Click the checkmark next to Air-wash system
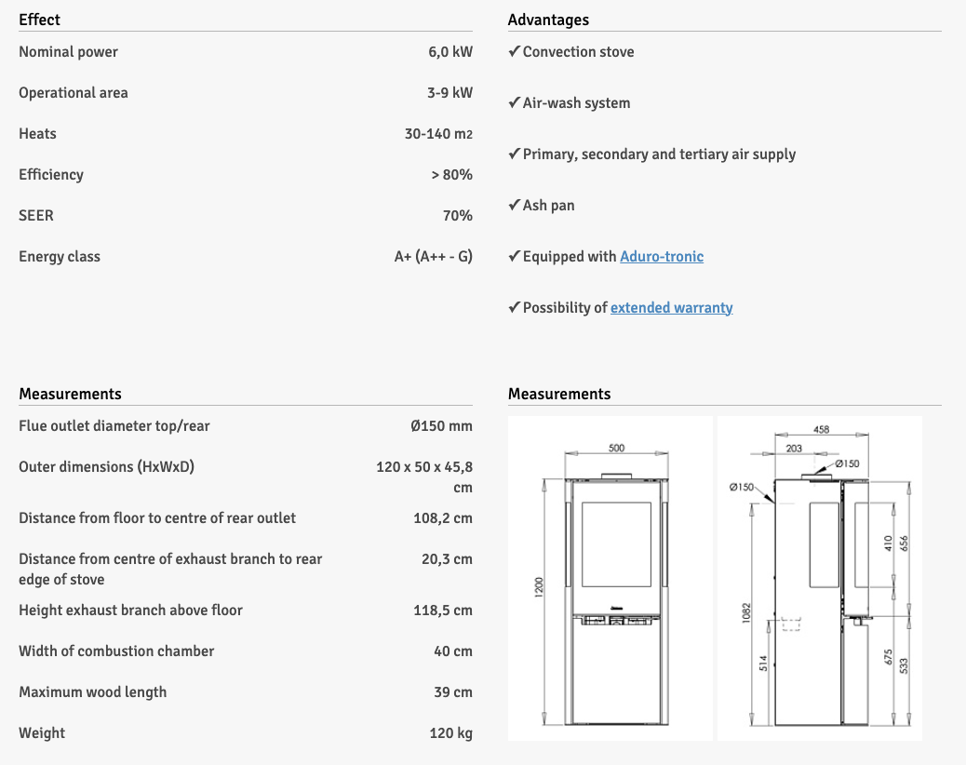This screenshot has width=966, height=765. [x=514, y=102]
